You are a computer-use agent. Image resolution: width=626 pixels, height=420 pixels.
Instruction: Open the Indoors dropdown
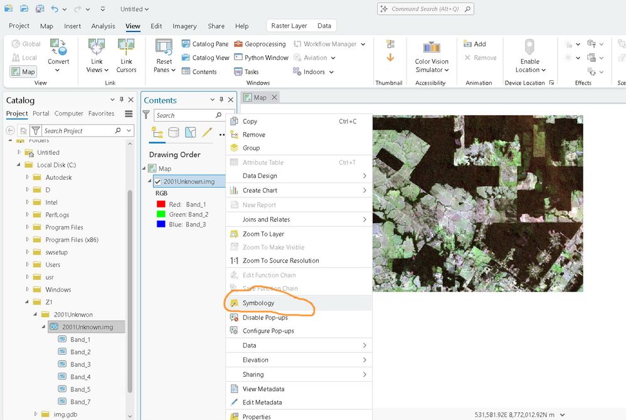[331, 72]
